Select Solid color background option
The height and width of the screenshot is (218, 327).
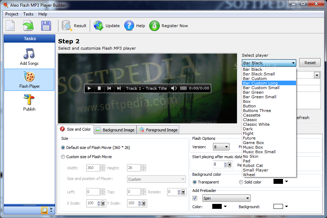(241, 182)
